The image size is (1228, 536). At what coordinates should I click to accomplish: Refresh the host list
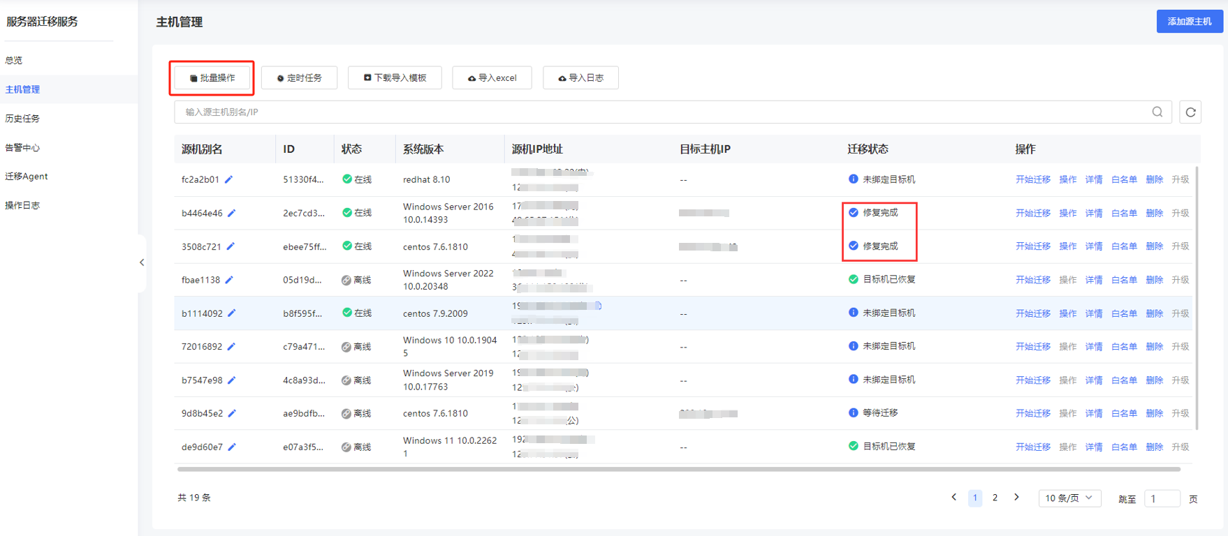click(1190, 112)
